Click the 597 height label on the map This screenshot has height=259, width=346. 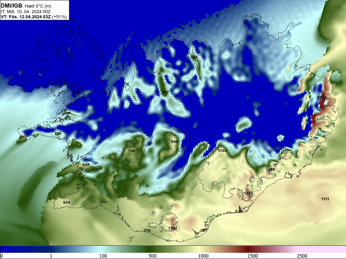(165, 92)
